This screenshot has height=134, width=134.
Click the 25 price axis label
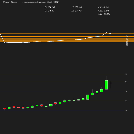(x=126, y=82)
